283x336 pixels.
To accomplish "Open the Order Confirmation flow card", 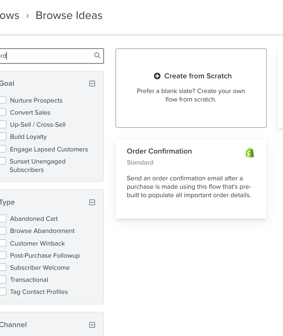I will pos(191,179).
